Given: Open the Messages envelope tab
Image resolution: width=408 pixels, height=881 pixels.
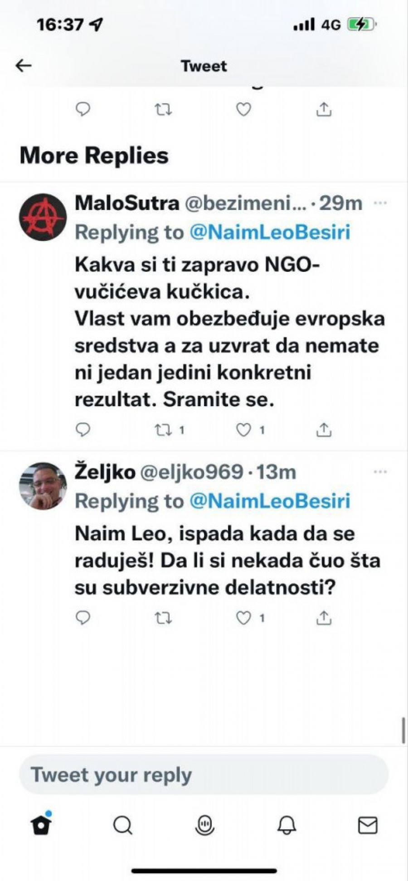Looking at the screenshot, I should [x=367, y=825].
